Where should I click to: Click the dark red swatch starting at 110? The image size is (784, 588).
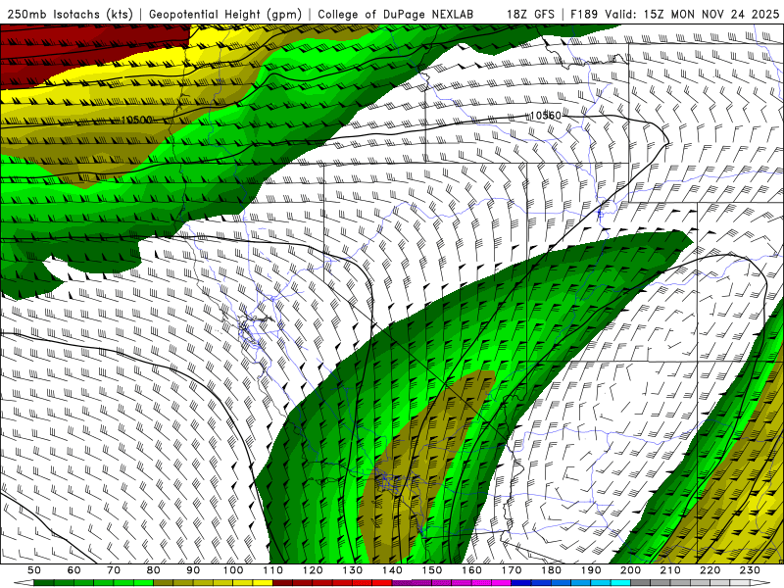pyautogui.click(x=282, y=583)
